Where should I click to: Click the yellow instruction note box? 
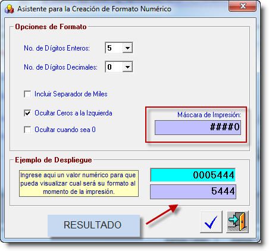[x=79, y=183]
